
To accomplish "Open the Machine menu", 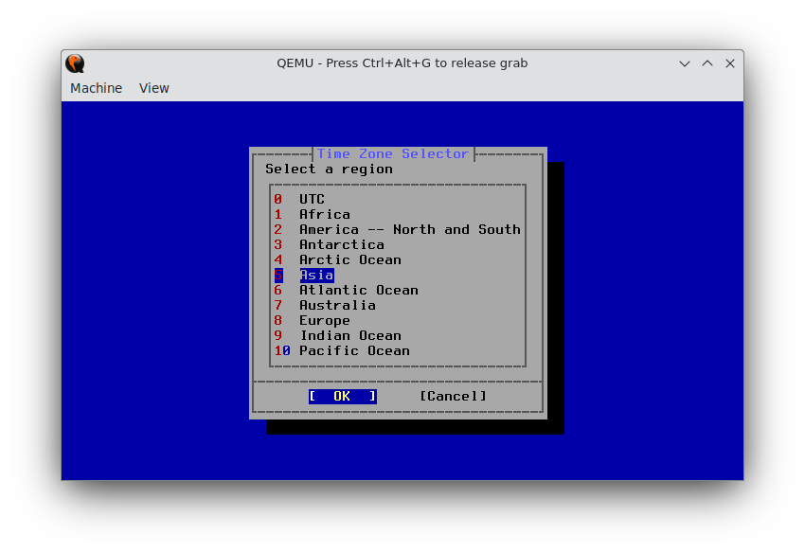I will (96, 87).
